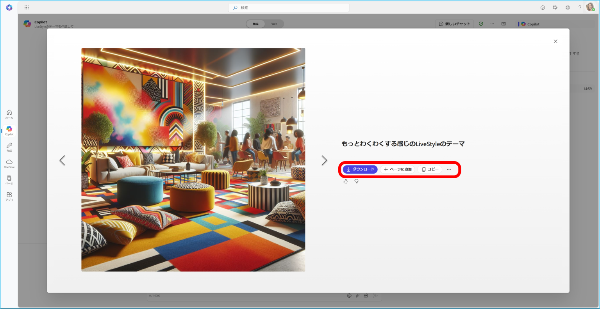Give the generated image a thumbs down
This screenshot has width=600, height=309.
[356, 181]
